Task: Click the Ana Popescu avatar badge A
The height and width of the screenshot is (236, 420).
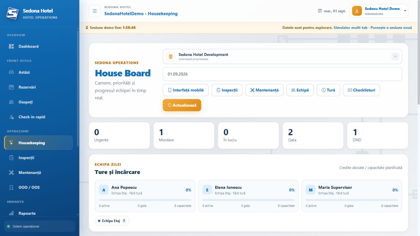Action: coord(104,190)
